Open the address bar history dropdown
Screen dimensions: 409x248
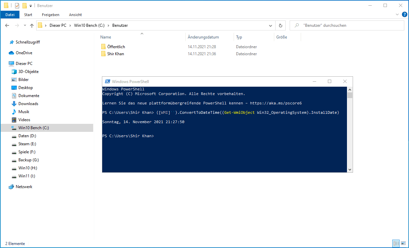(271, 25)
